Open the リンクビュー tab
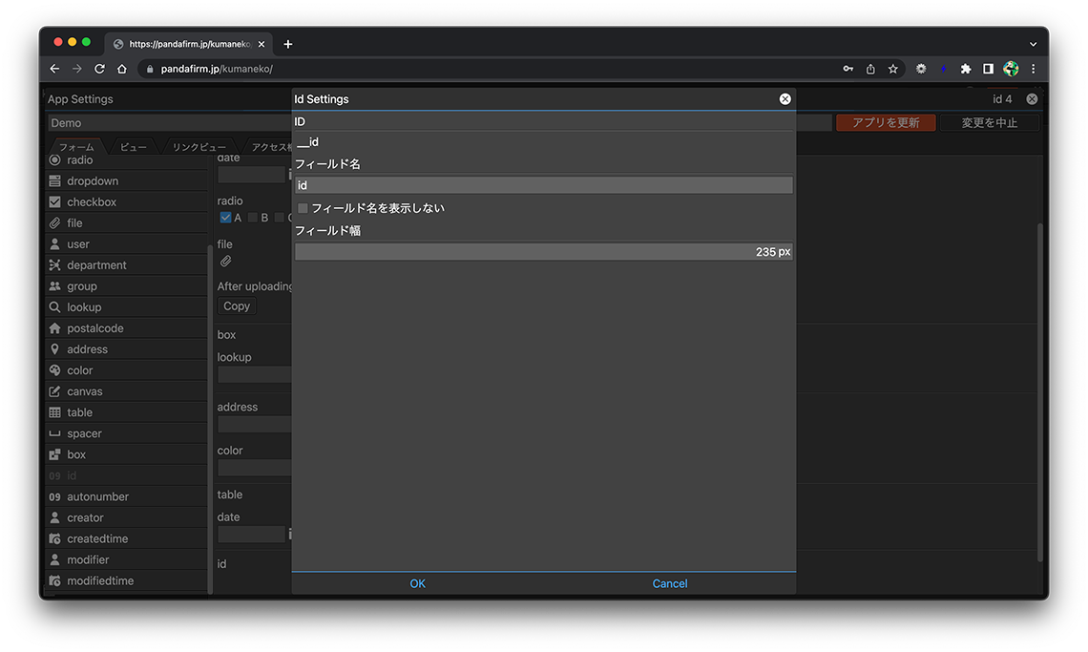 [199, 147]
